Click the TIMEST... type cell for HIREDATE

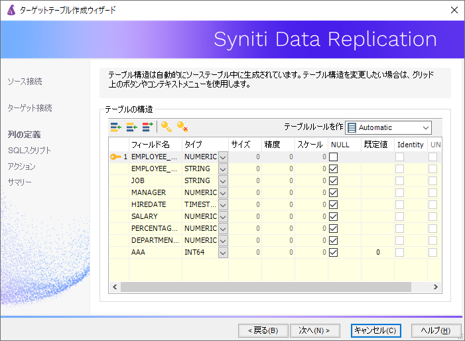[200, 204]
